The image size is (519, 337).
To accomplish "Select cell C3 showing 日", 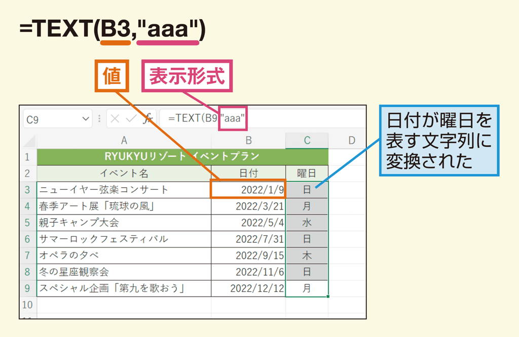I will click(307, 189).
